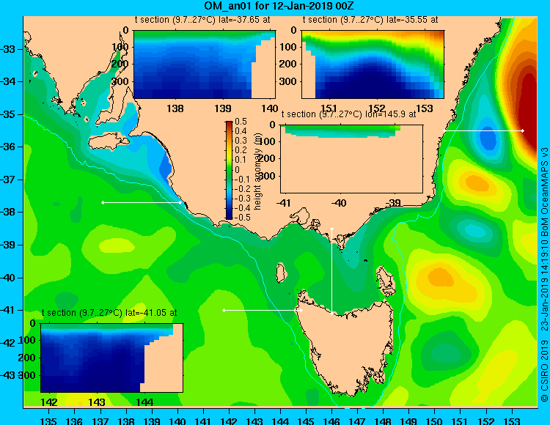
Task: Open the lon=145.9 temperature section inset
Action: coord(351,159)
